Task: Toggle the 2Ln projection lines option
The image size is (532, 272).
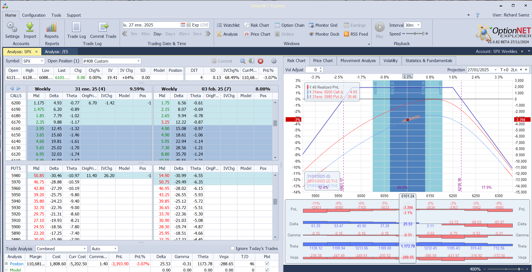Action: (514, 70)
